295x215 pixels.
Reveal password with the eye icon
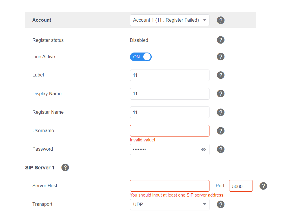(203, 149)
